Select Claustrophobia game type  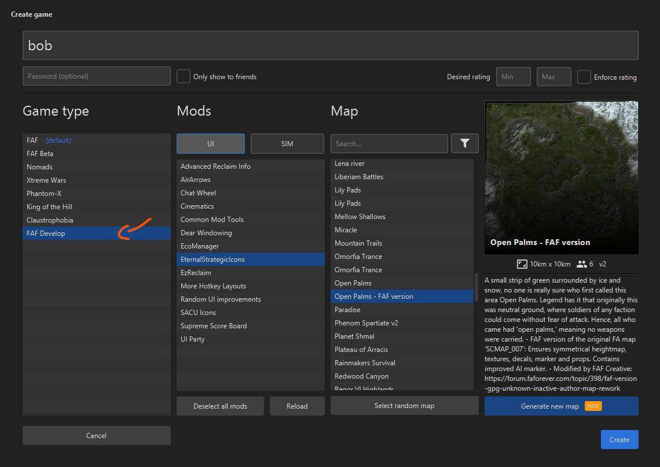point(96,220)
